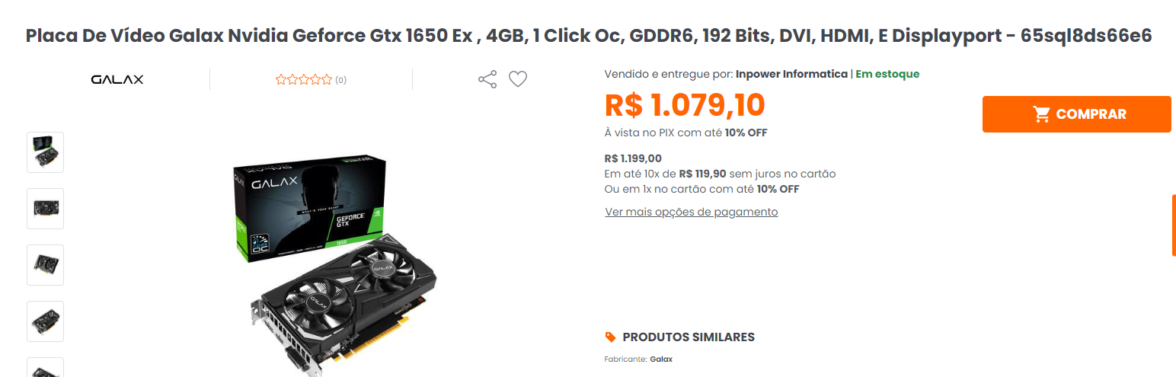The width and height of the screenshot is (1176, 377).
Task: Click the orange side tab on right edge
Action: point(1174,225)
